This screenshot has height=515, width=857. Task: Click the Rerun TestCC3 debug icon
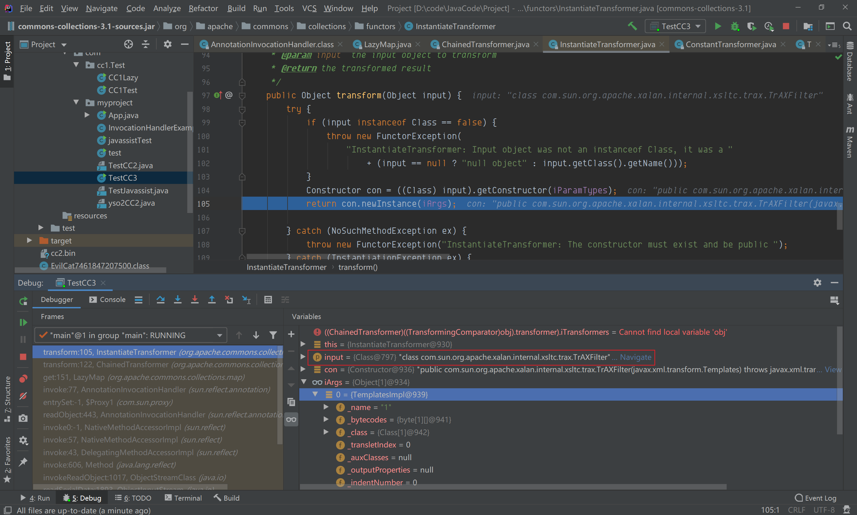(x=23, y=301)
